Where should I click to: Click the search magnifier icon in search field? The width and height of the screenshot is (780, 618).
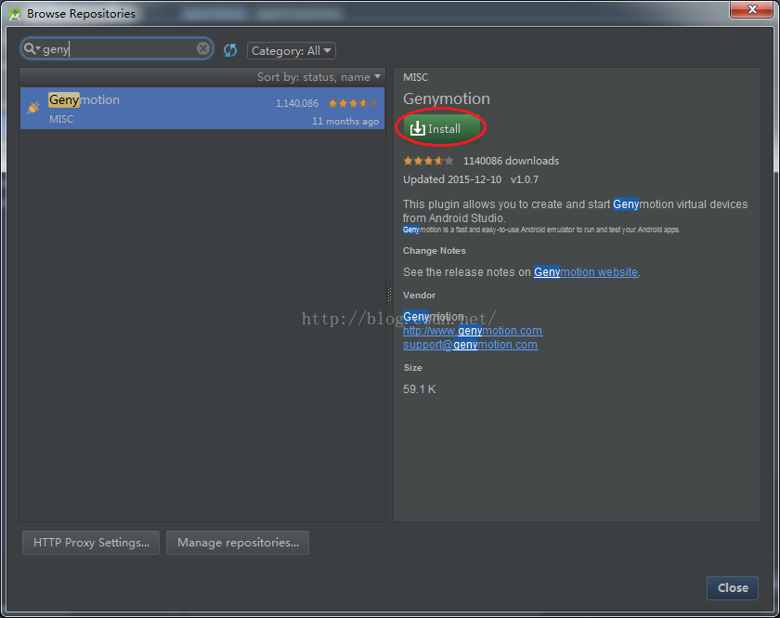coord(30,48)
